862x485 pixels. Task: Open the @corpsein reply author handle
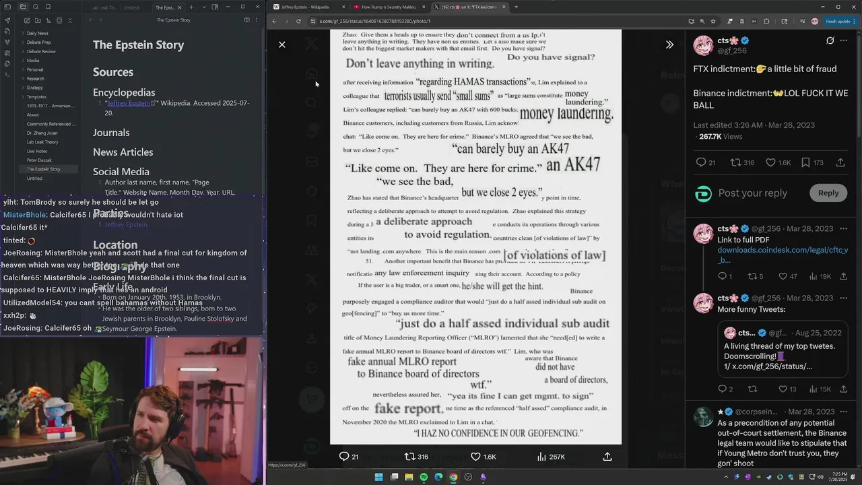pos(756,412)
